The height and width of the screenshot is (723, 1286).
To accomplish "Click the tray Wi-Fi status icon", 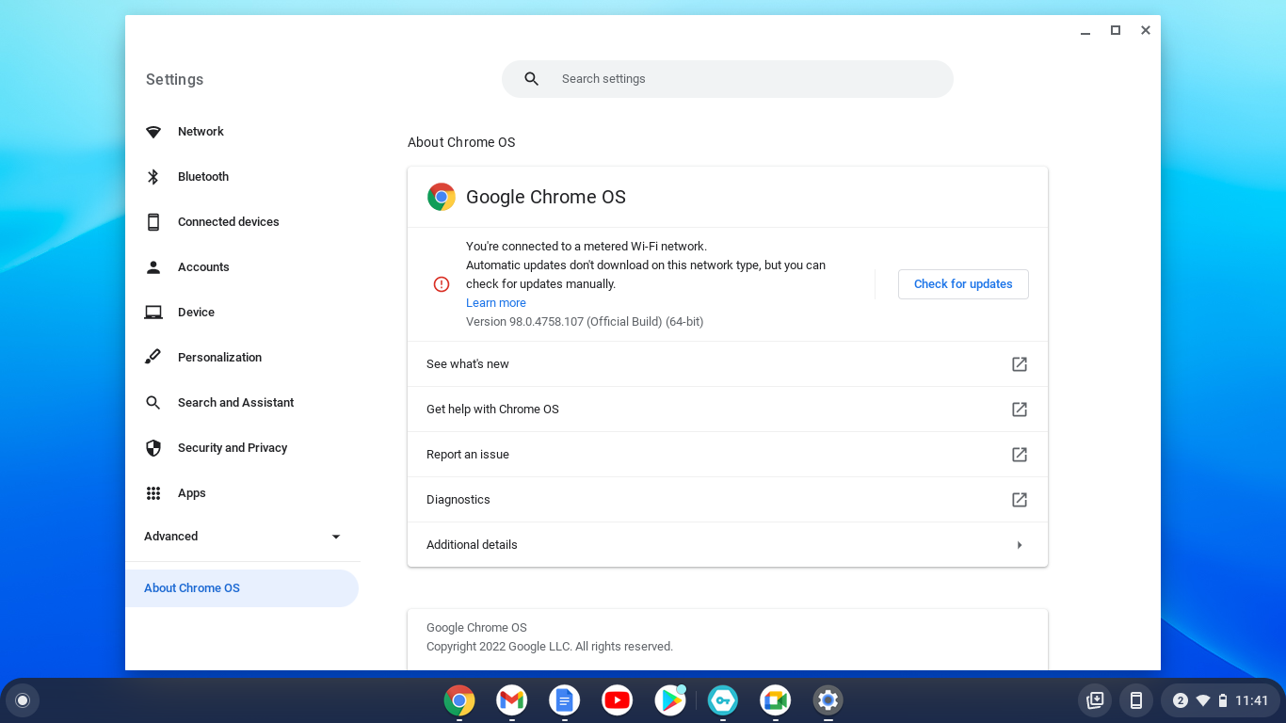I will point(1203,700).
